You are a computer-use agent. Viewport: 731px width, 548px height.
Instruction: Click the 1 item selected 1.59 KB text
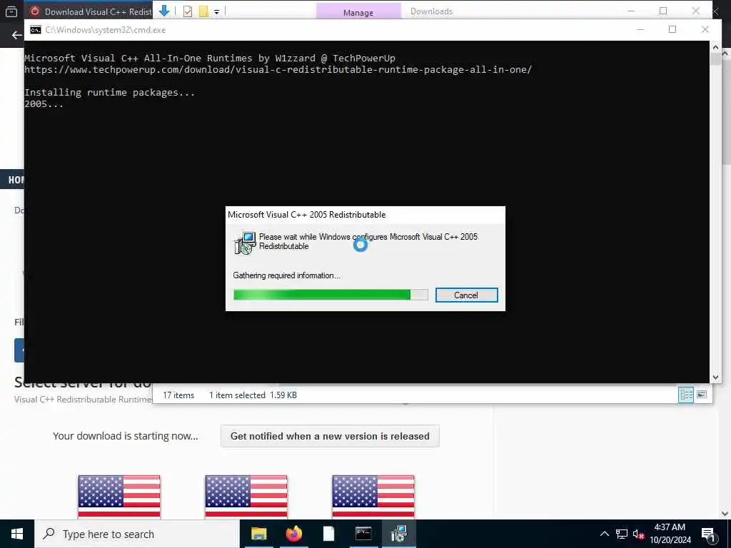point(253,395)
